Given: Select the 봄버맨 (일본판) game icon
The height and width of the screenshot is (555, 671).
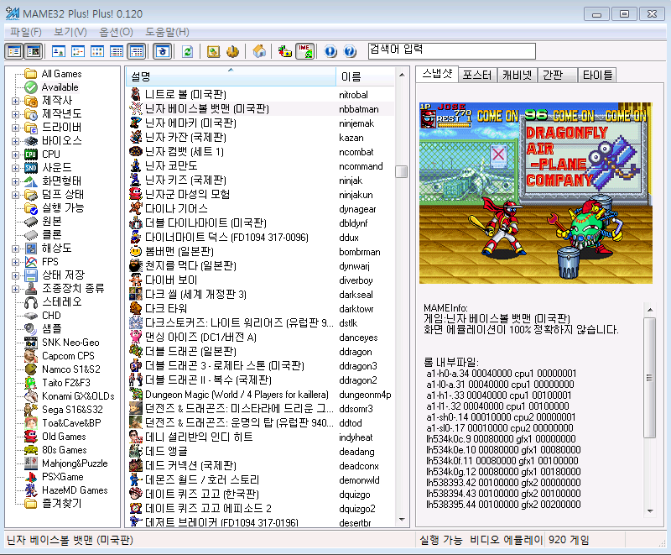Looking at the screenshot, I should coord(136,251).
